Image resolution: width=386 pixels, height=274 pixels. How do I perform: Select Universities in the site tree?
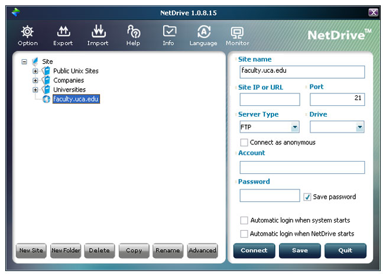[69, 89]
